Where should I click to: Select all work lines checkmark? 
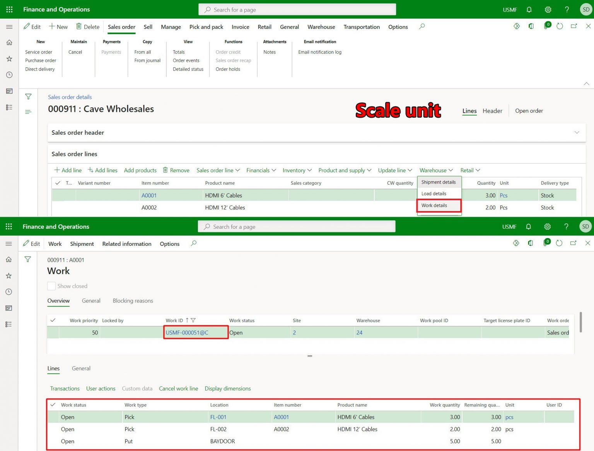(x=53, y=405)
